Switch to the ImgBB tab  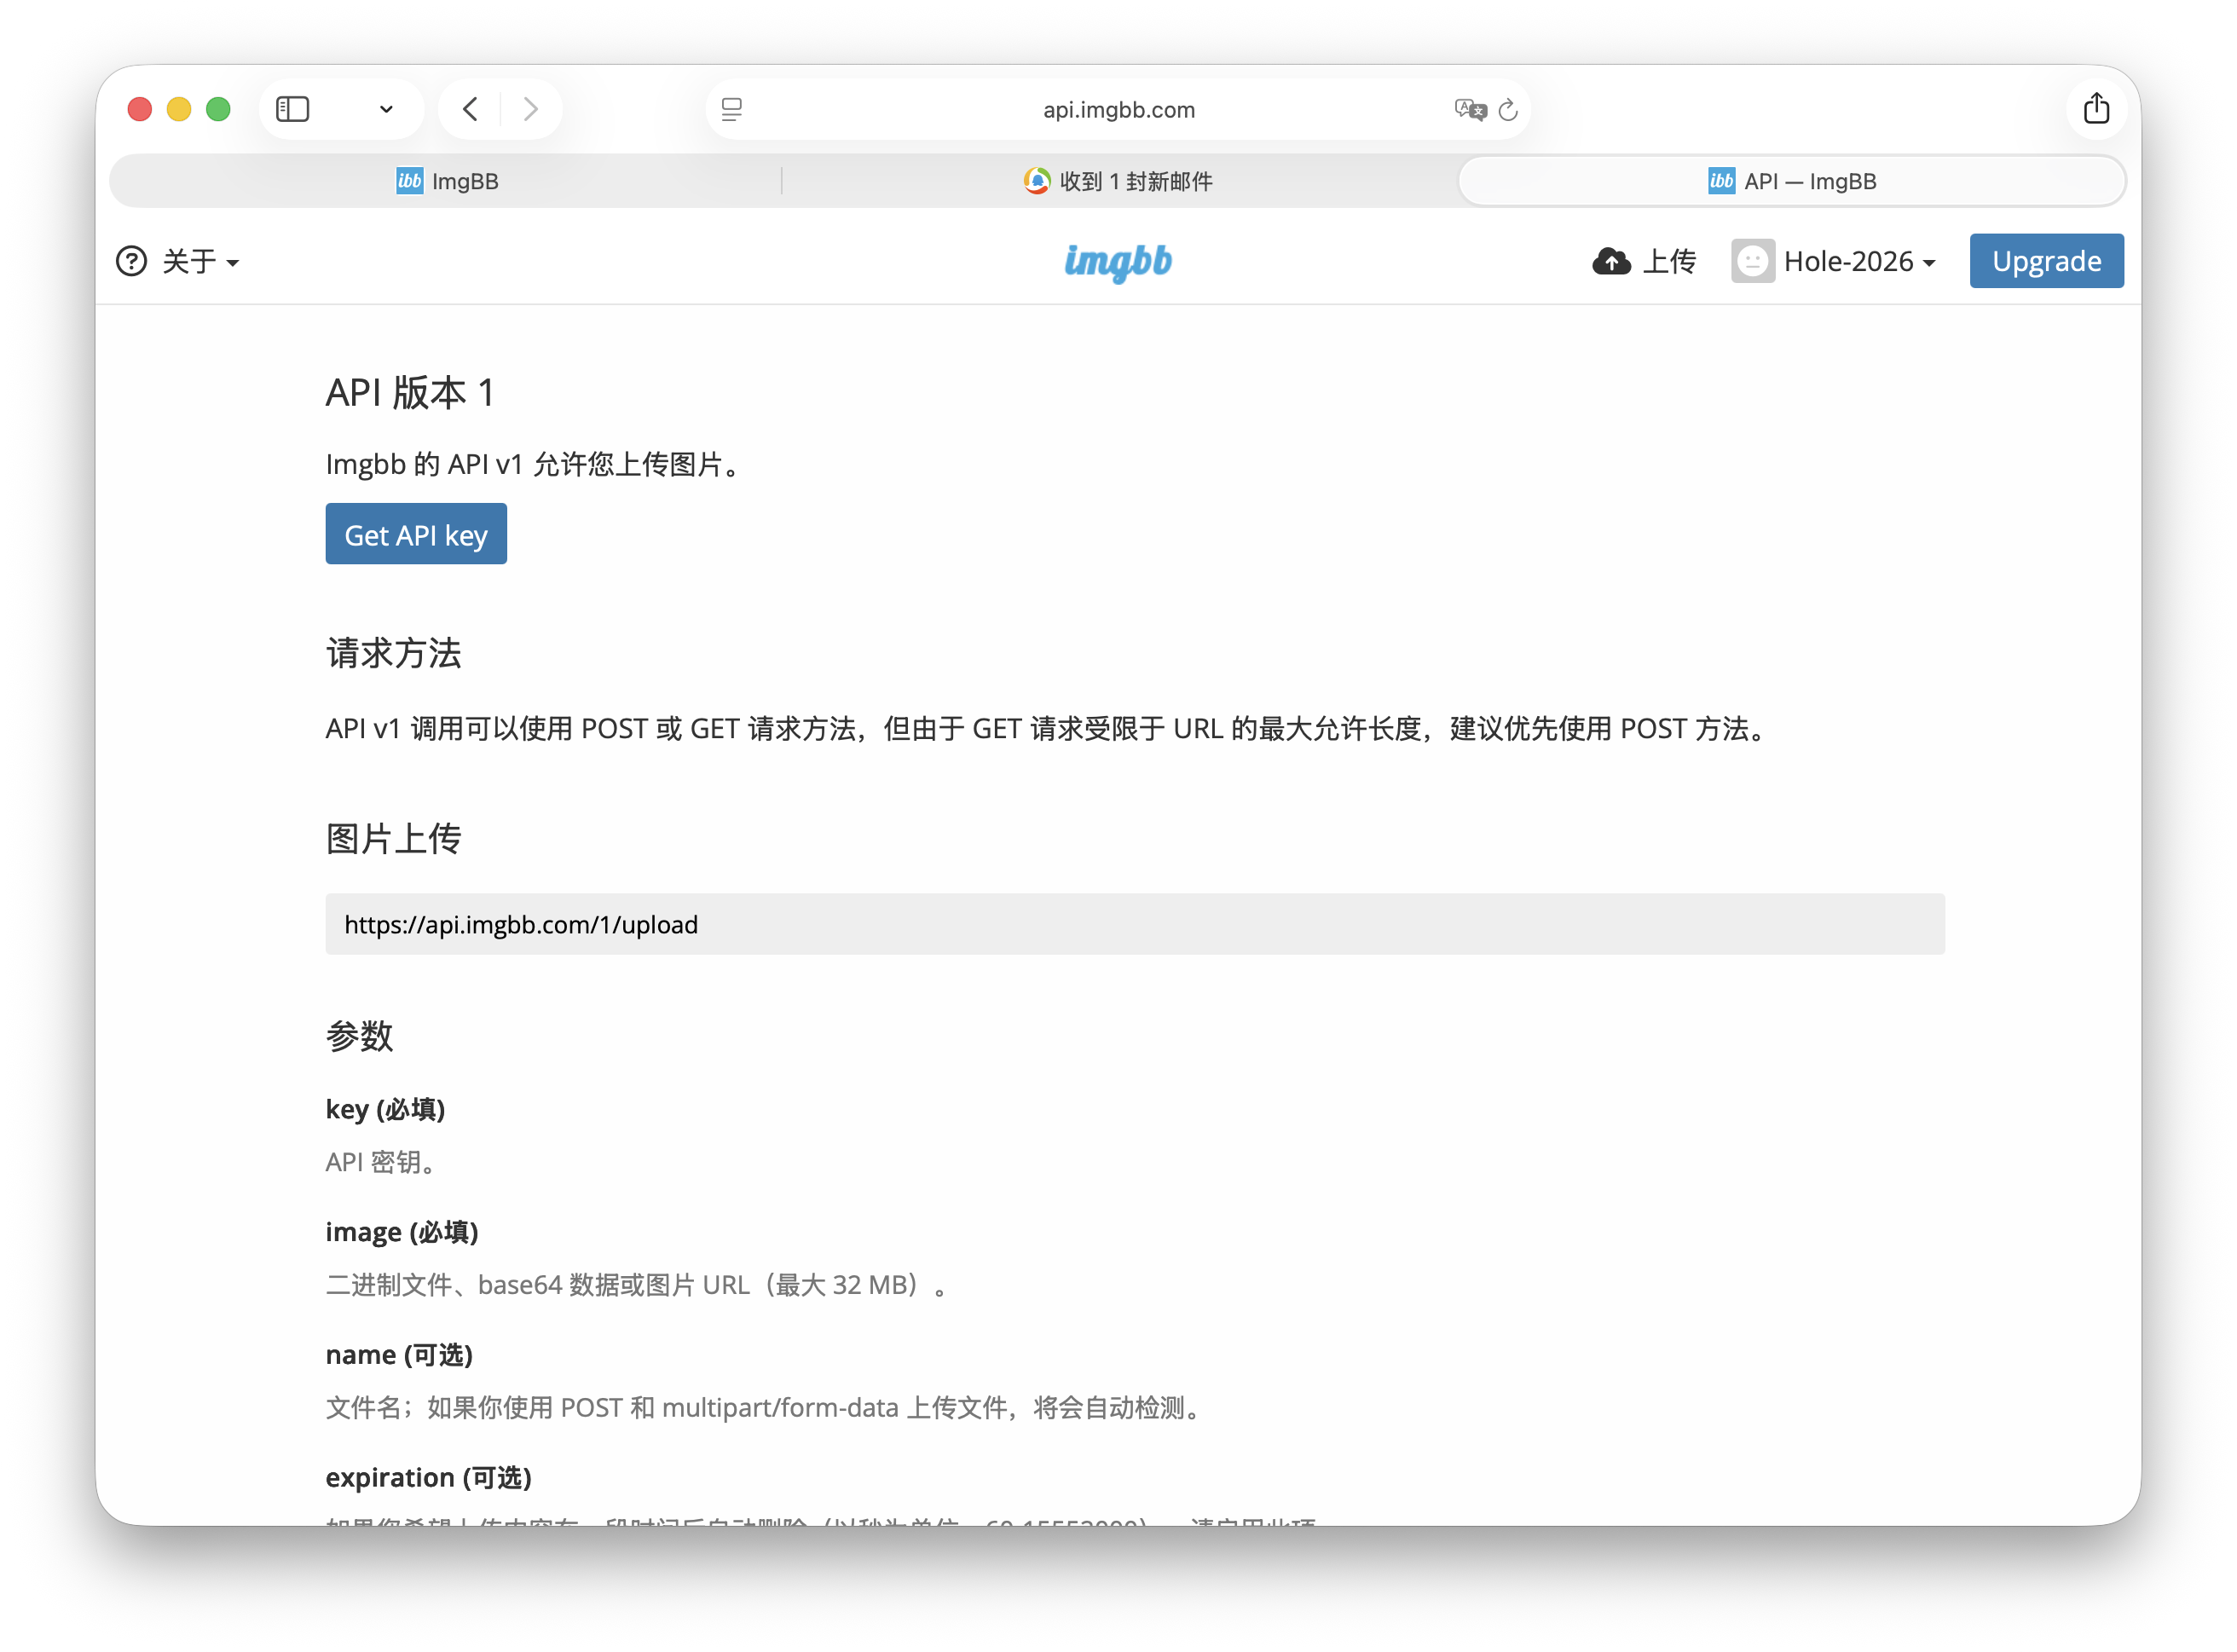click(446, 181)
